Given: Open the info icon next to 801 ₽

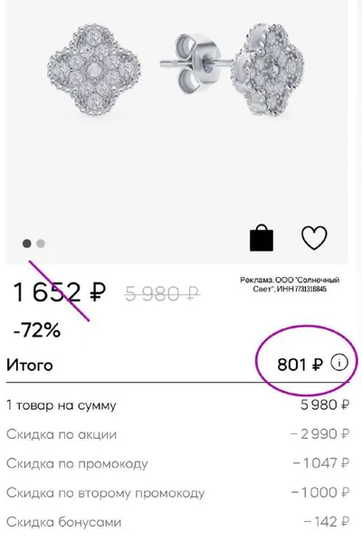Looking at the screenshot, I should click(339, 363).
